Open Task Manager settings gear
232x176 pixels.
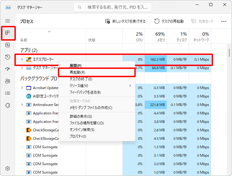[x=7, y=169]
